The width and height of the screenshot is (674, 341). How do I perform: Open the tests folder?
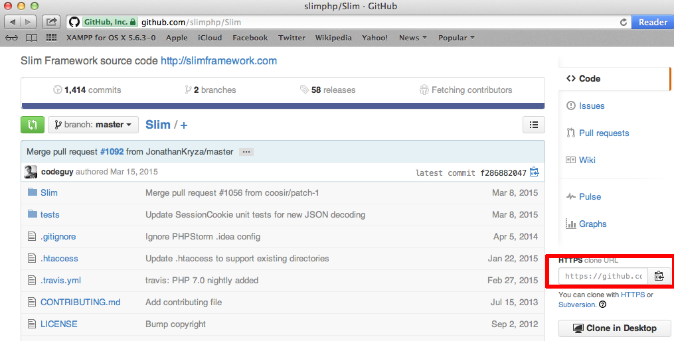50,214
